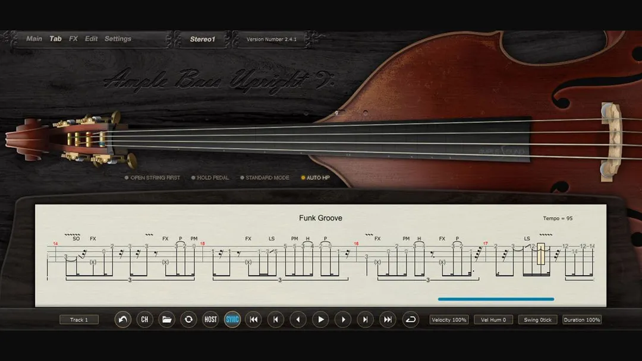Switch to the FX tab
The width and height of the screenshot is (642, 361).
[73, 39]
